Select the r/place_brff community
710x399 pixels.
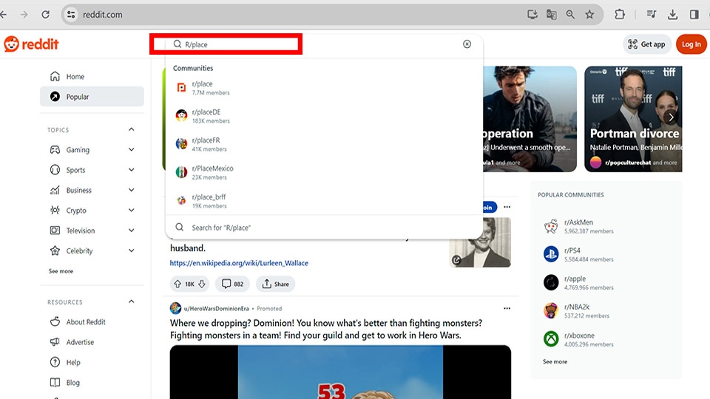(324, 201)
